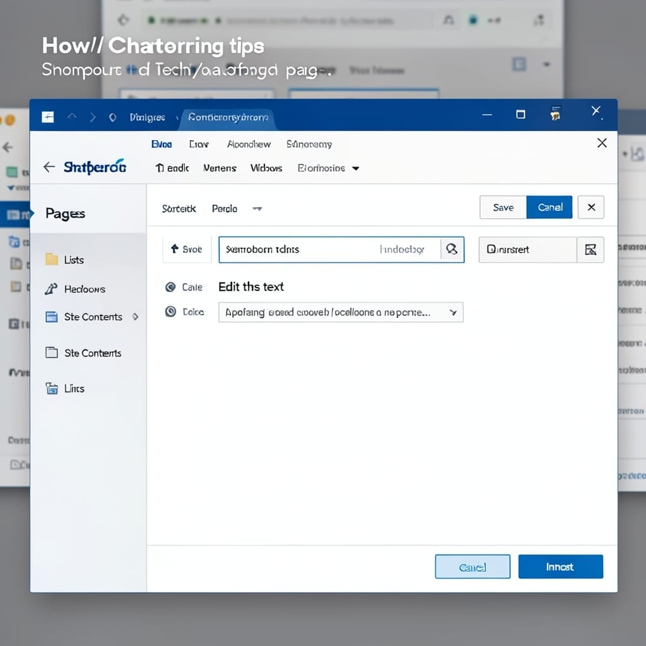Click the X button beside Canel
Viewport: 646px width, 646px height.
click(591, 207)
